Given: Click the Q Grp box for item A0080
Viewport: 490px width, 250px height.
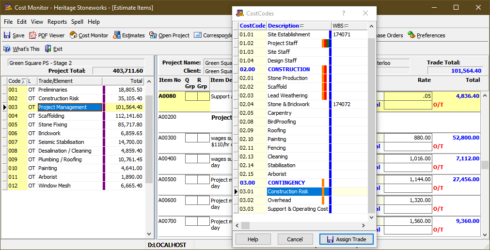Looking at the screenshot, I should click(x=191, y=96).
